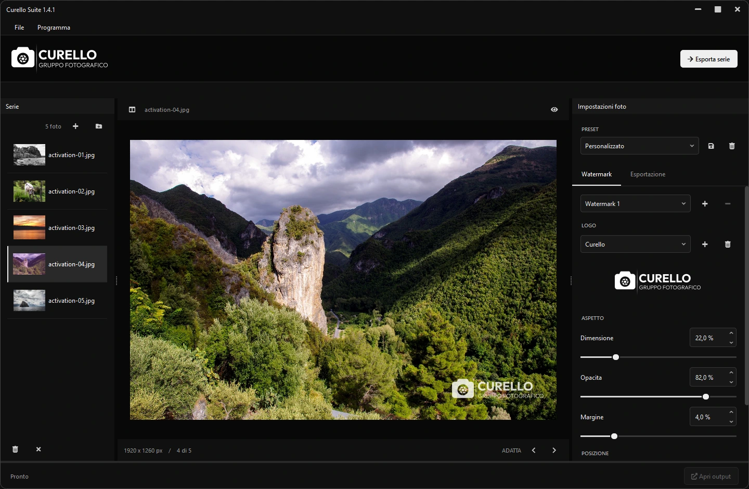Click the Esporta serie button

[708, 59]
